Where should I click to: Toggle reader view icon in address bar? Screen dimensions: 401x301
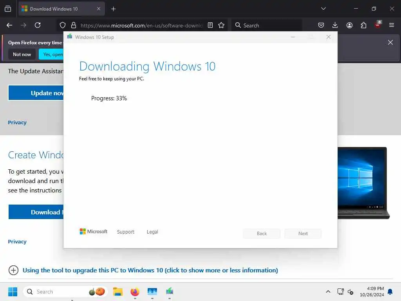(x=210, y=25)
